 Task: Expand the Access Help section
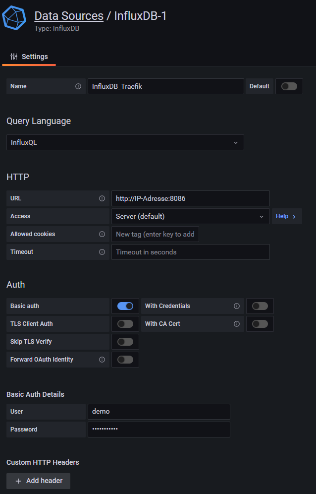[x=287, y=216]
